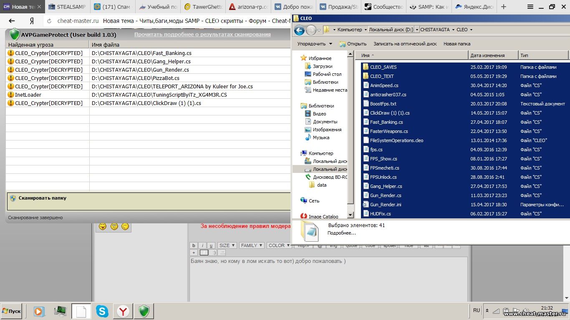This screenshot has height=320, width=570.
Task: Expand the Упорядочить dropdown menu
Action: (x=315, y=44)
